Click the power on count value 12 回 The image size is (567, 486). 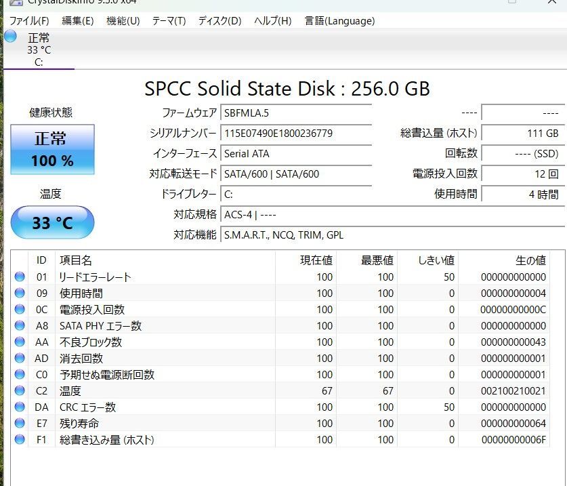coord(523,174)
